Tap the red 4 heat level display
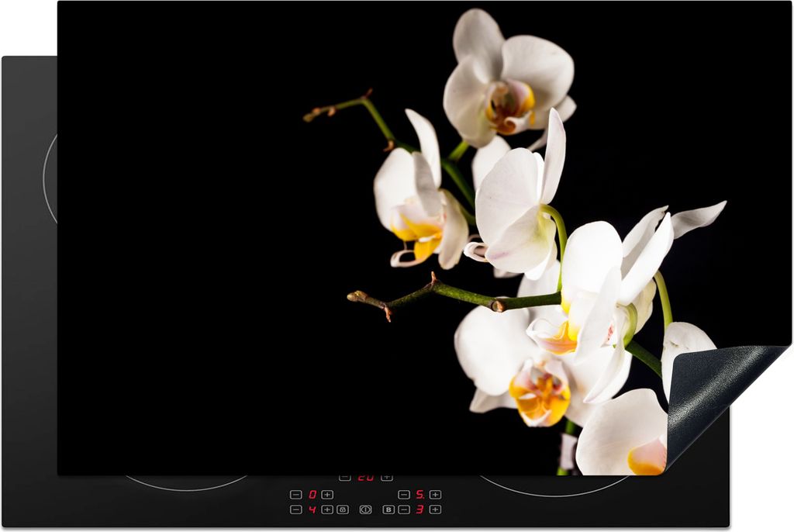The height and width of the screenshot is (532, 794). pos(312,510)
